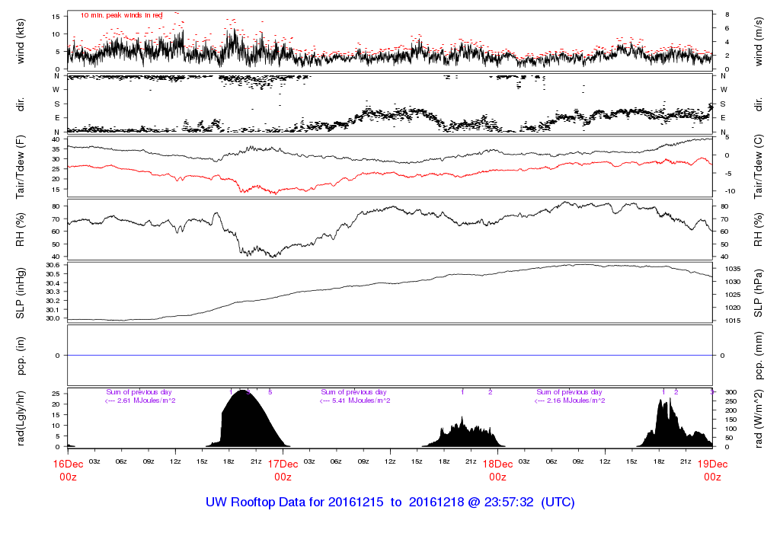Click the '10 min. peak winds in red' legend

122,15
